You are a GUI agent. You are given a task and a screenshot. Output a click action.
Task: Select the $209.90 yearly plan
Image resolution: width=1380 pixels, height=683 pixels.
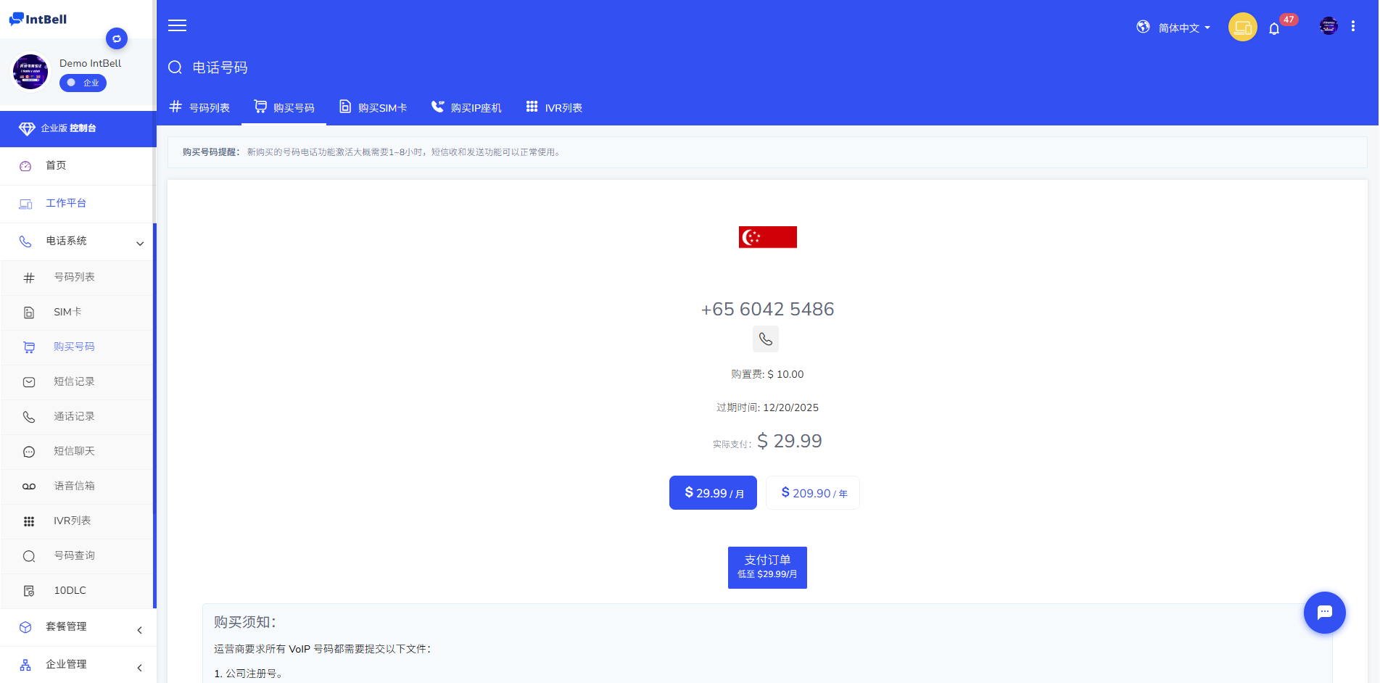click(x=813, y=493)
